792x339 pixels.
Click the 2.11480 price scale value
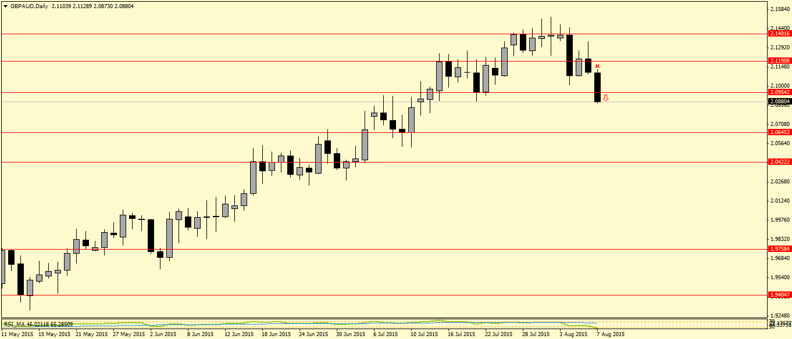point(779,67)
